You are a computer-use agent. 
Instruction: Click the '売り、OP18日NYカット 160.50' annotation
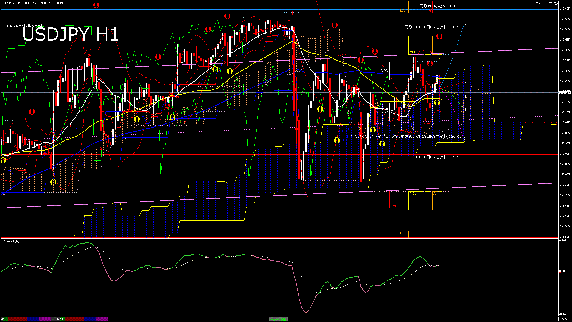433,27
